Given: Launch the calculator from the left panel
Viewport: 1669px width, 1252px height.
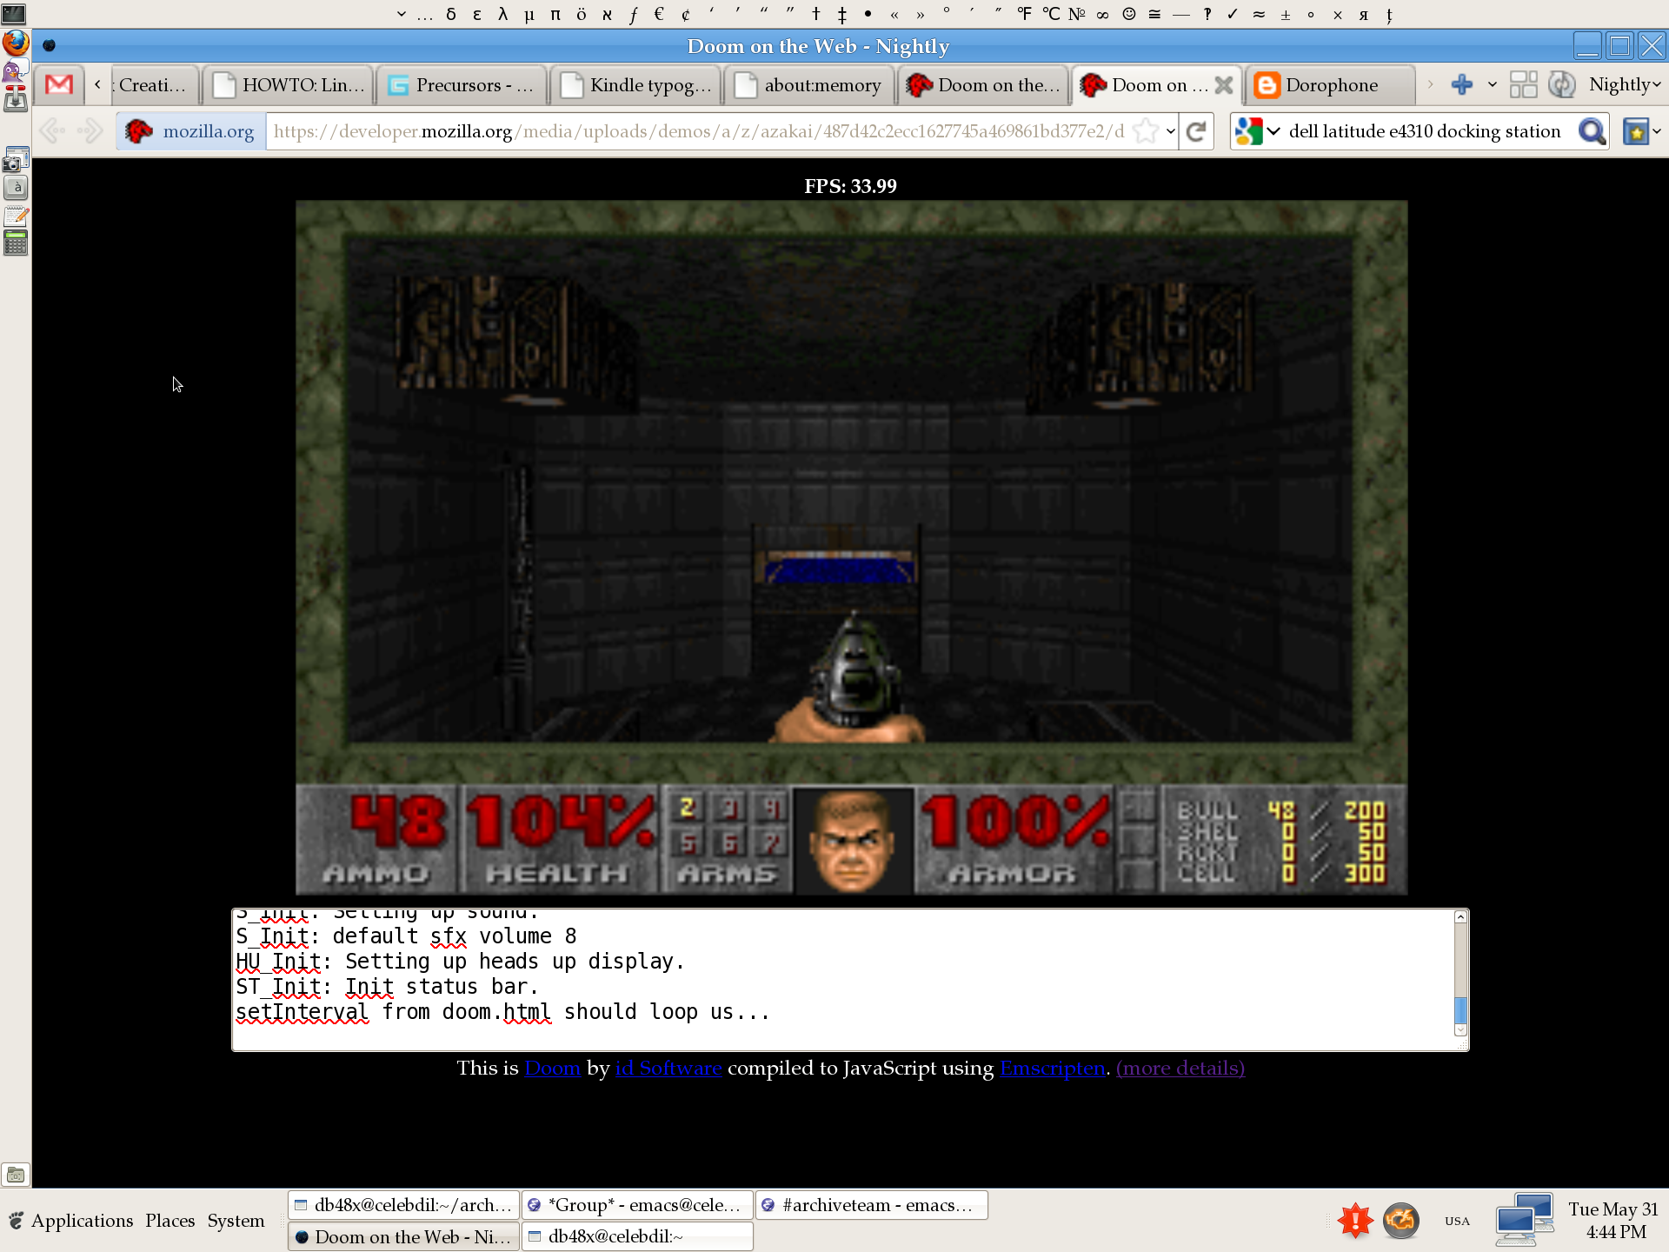Looking at the screenshot, I should coord(16,243).
